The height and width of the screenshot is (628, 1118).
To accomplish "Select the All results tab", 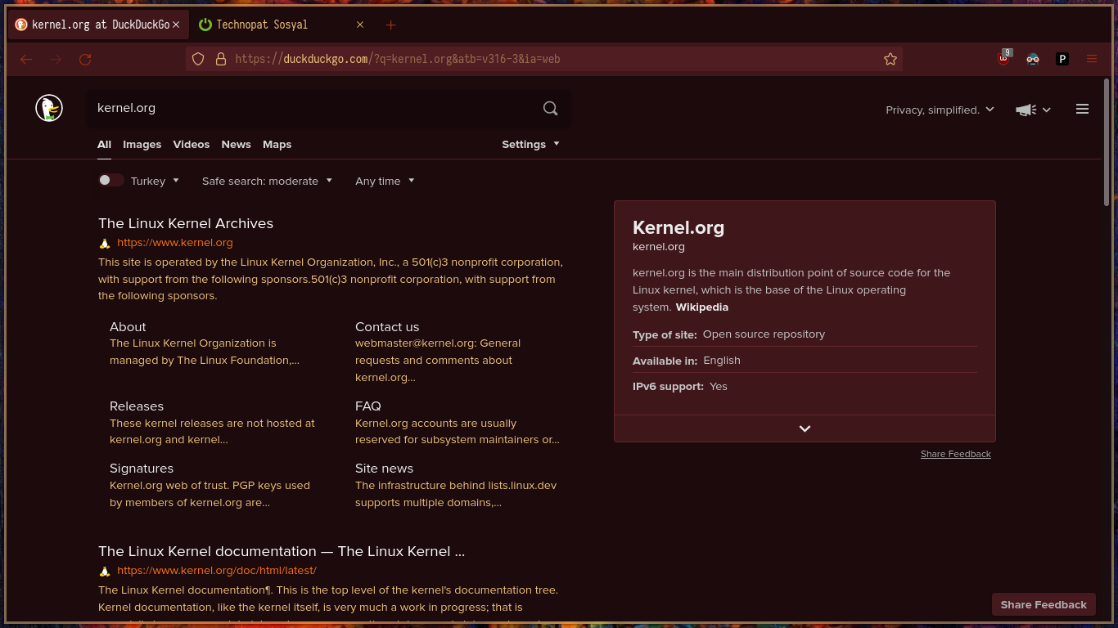I will (x=104, y=144).
